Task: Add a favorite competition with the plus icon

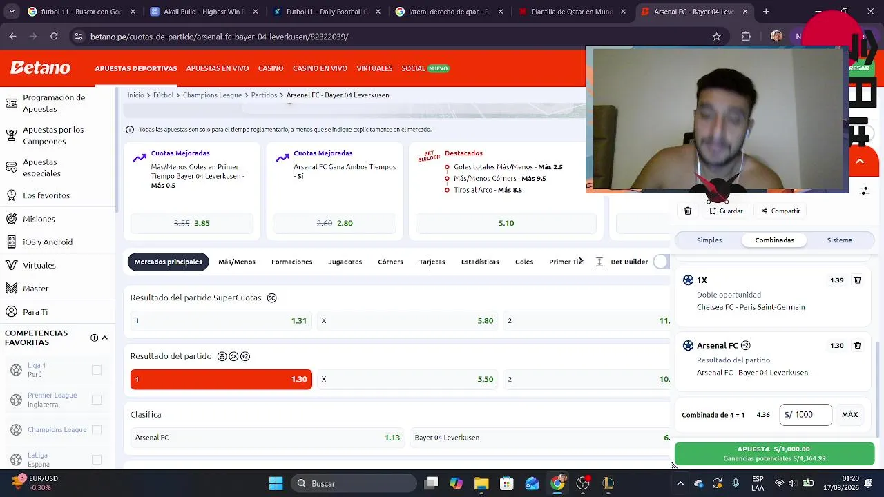Action: coord(94,338)
